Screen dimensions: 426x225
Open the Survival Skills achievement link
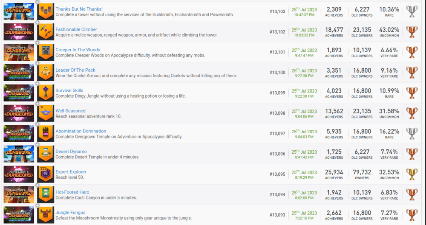[x=69, y=90]
